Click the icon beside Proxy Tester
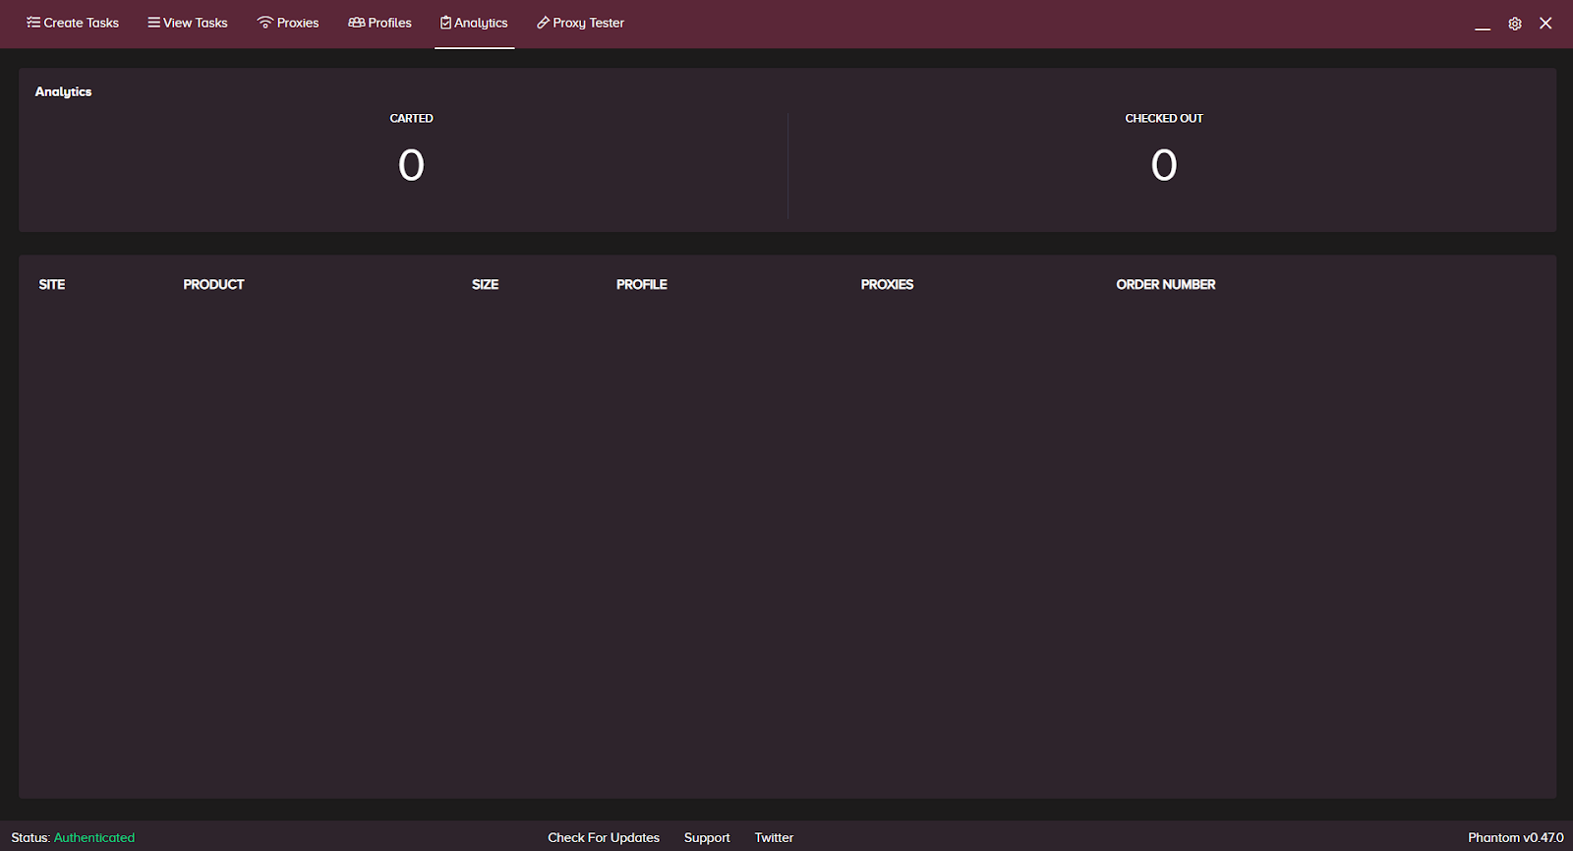1573x851 pixels. (543, 23)
